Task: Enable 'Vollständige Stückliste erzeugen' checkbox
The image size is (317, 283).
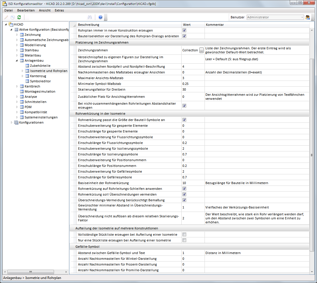Action: click(184, 235)
